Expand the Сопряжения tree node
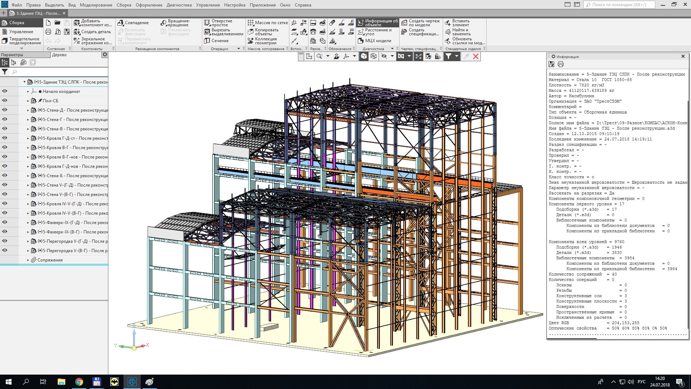This screenshot has width=691, height=389. [28, 260]
